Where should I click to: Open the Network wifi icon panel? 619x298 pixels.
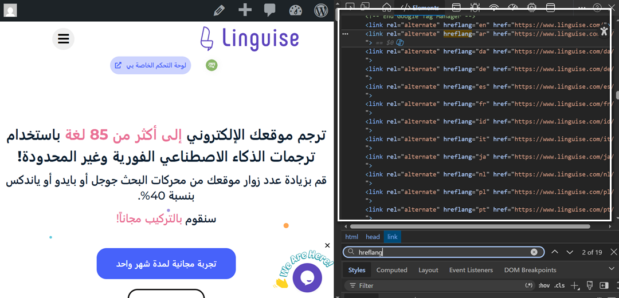click(493, 7)
